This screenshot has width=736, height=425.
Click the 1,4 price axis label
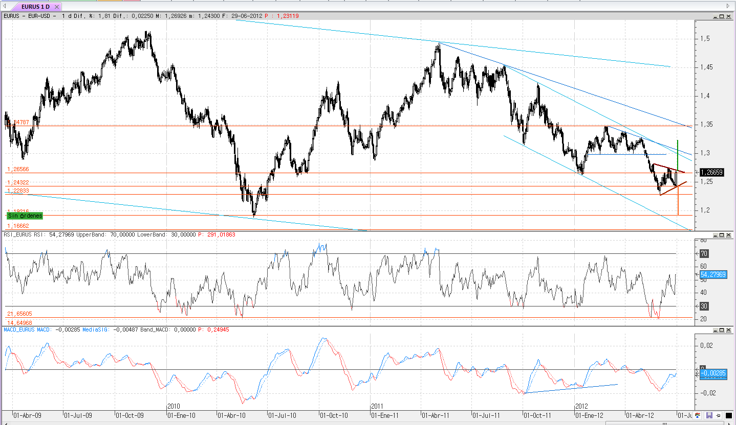coord(705,96)
